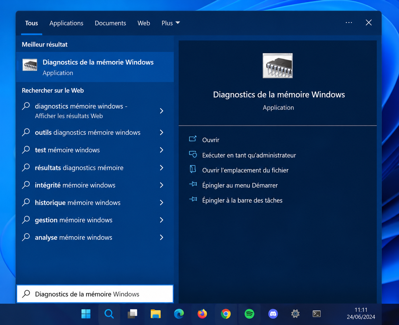
Task: Expand arrow for analyse mémoire windows
Action: pyautogui.click(x=161, y=237)
